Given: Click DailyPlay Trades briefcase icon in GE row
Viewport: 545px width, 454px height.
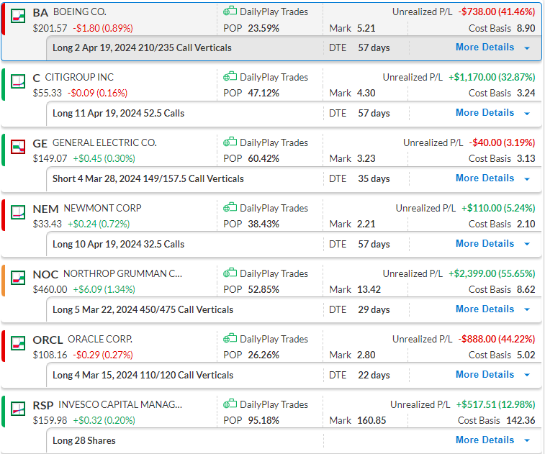Looking at the screenshot, I should (x=230, y=142).
